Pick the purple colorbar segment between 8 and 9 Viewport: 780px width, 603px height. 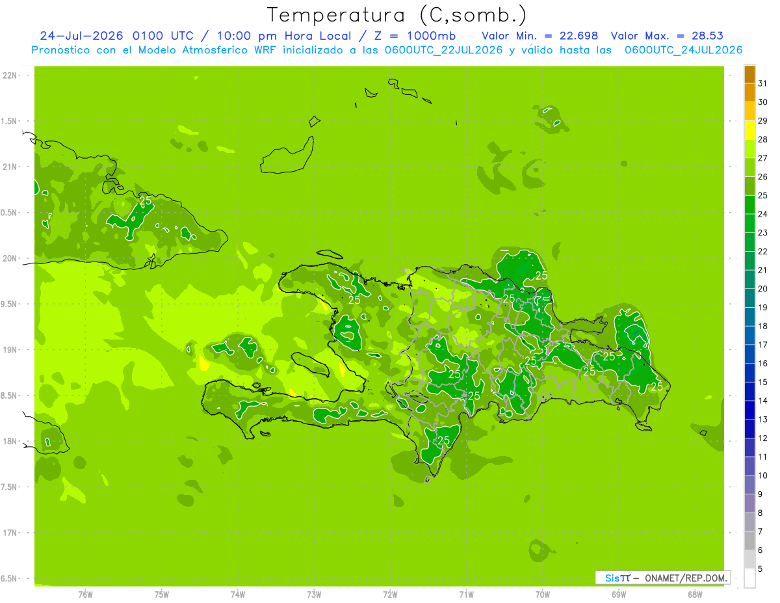[x=749, y=503]
